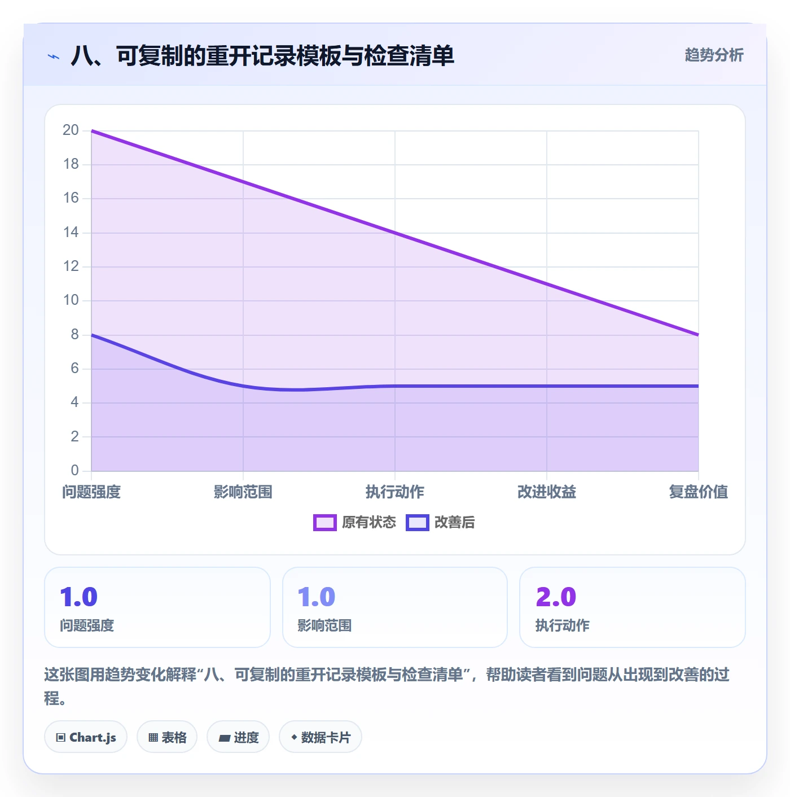The image size is (790, 797).
Task: Click the 趋势分析 label in the header
Action: 714,55
